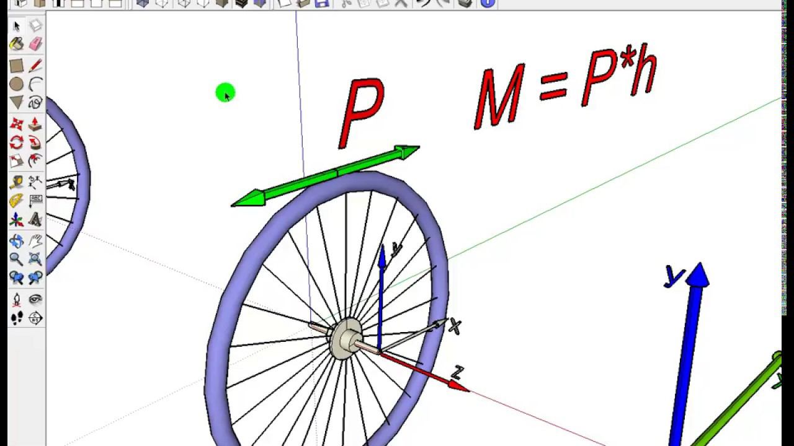Image resolution: width=794 pixels, height=446 pixels.
Task: Choose the ABC Text label tool
Action: click(35, 201)
